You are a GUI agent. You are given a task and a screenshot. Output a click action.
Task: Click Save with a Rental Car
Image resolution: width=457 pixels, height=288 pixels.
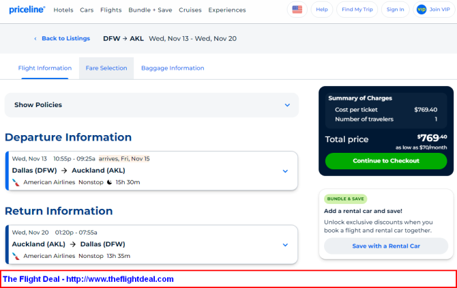(x=386, y=246)
